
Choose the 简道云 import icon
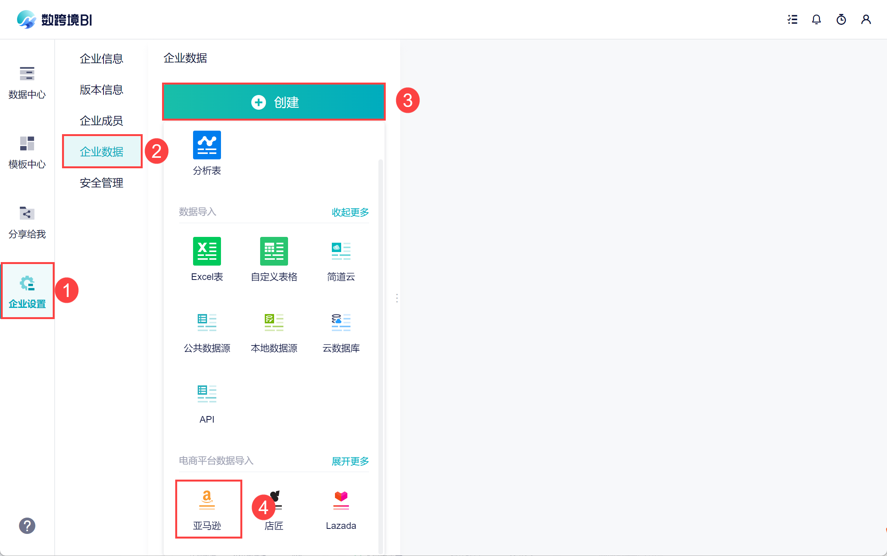341,251
